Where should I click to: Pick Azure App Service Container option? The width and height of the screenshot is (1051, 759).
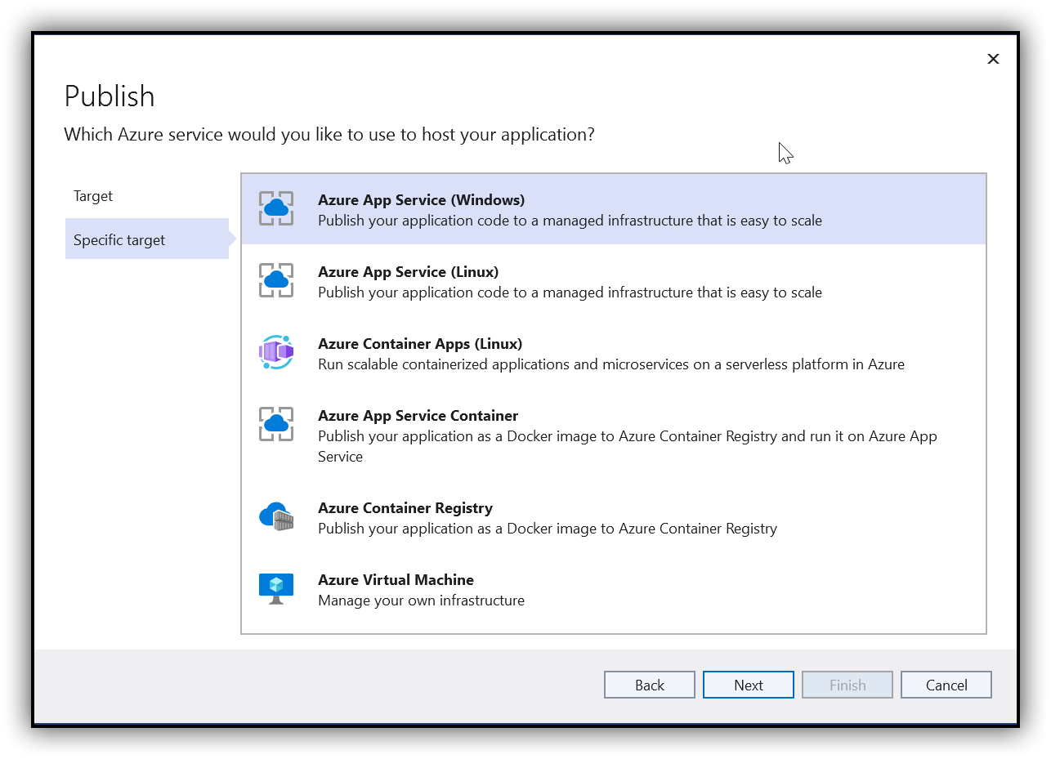pyautogui.click(x=418, y=416)
